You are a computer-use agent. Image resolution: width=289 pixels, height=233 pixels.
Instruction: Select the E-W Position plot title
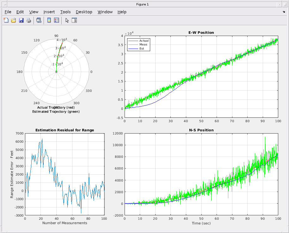(201, 33)
